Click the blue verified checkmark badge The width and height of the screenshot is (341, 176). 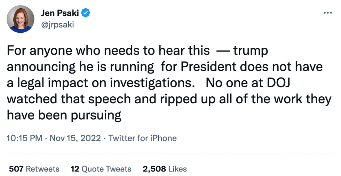pyautogui.click(x=86, y=13)
